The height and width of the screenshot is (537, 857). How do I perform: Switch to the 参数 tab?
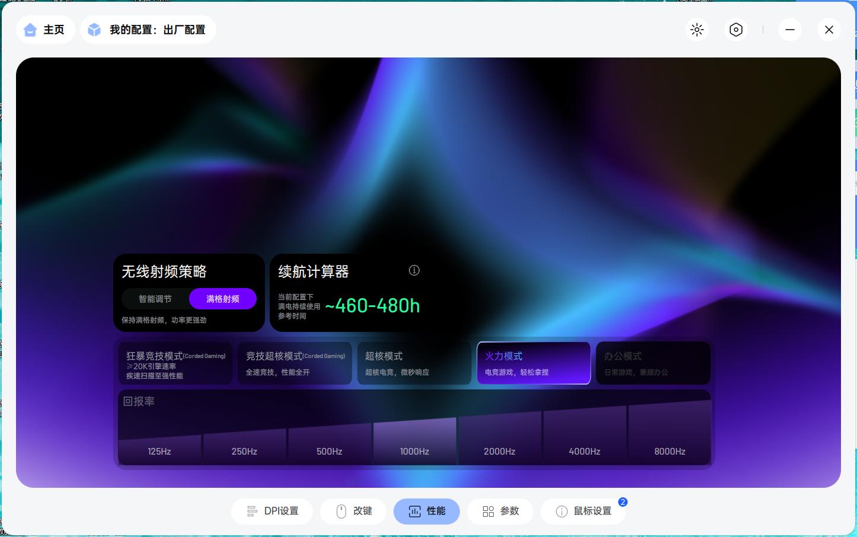pyautogui.click(x=500, y=512)
